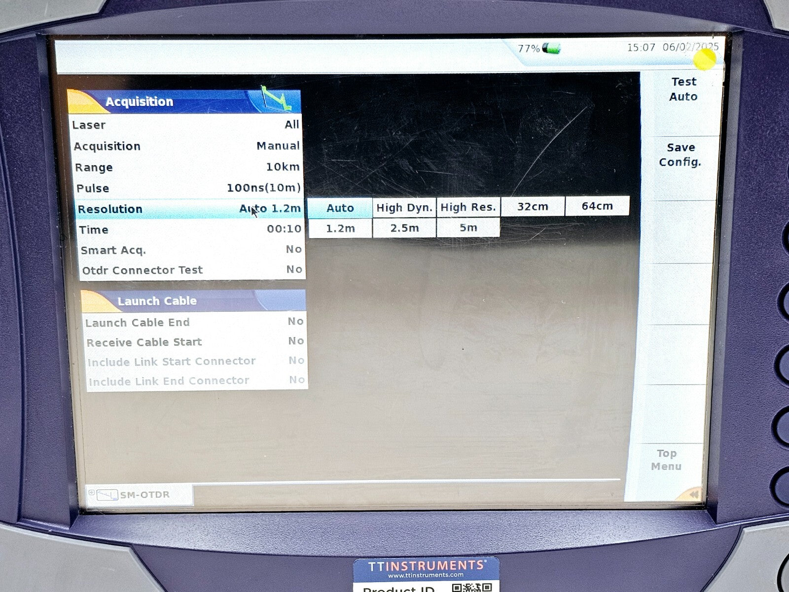The width and height of the screenshot is (789, 592).
Task: Select the 5m resolution option
Action: pos(467,228)
